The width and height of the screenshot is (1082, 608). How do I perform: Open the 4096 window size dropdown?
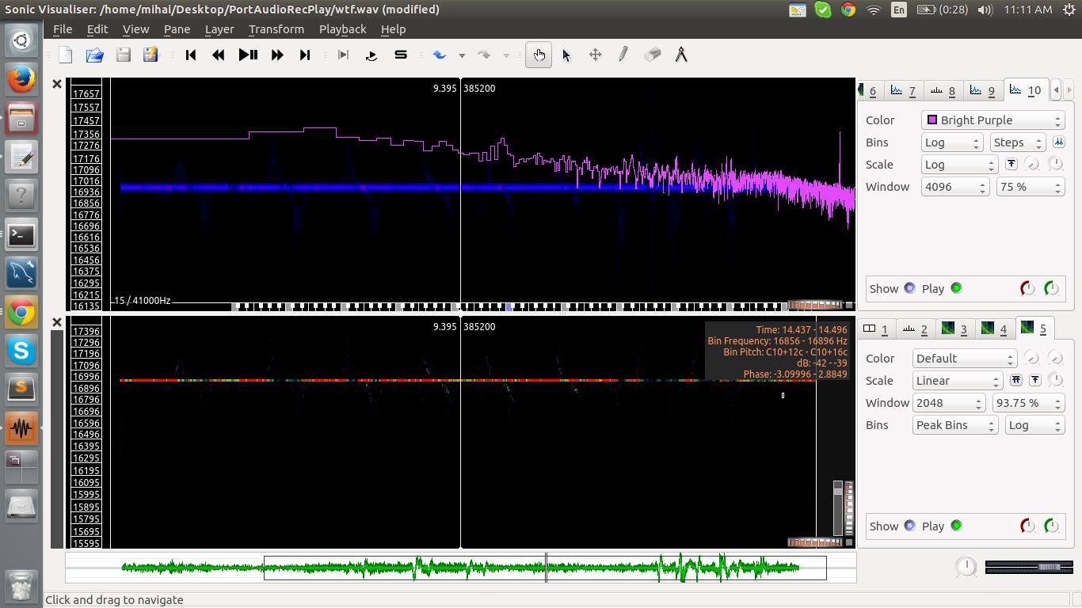coord(954,187)
